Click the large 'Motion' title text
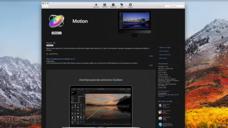Screen dimensions: 228x128 (80, 21)
